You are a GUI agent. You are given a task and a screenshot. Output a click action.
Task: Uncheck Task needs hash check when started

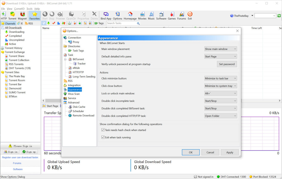point(103,130)
